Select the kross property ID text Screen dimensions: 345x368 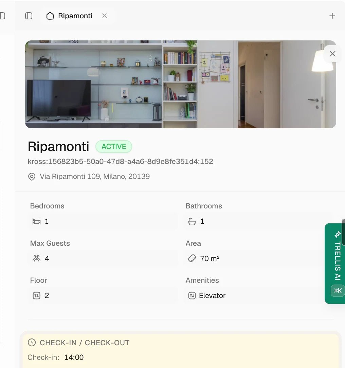tap(121, 162)
